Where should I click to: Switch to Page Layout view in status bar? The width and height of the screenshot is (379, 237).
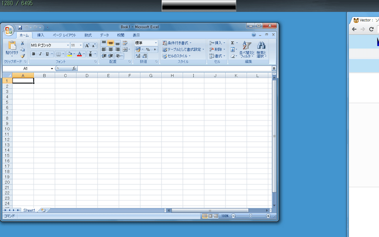point(210,216)
